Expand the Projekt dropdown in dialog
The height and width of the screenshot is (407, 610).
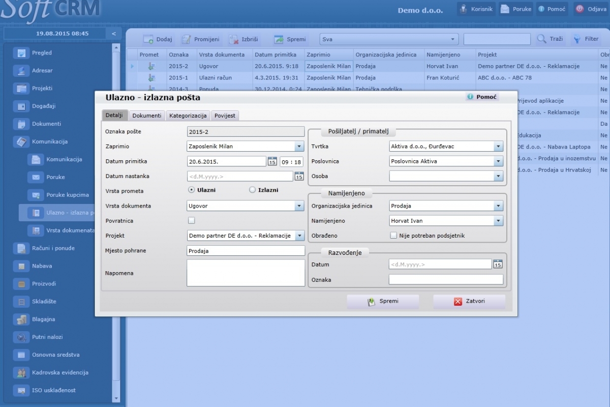pos(299,236)
